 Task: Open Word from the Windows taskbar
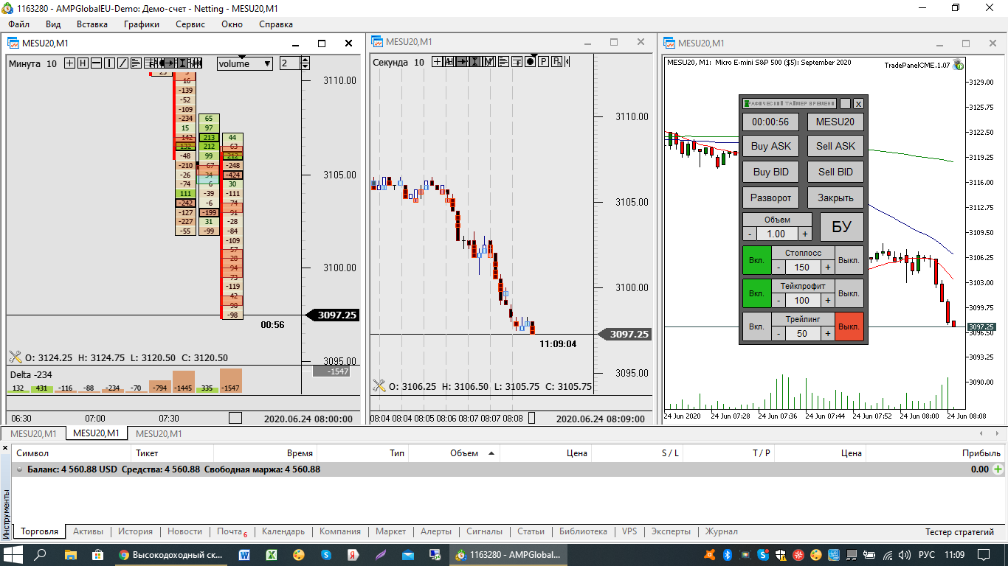click(x=244, y=554)
